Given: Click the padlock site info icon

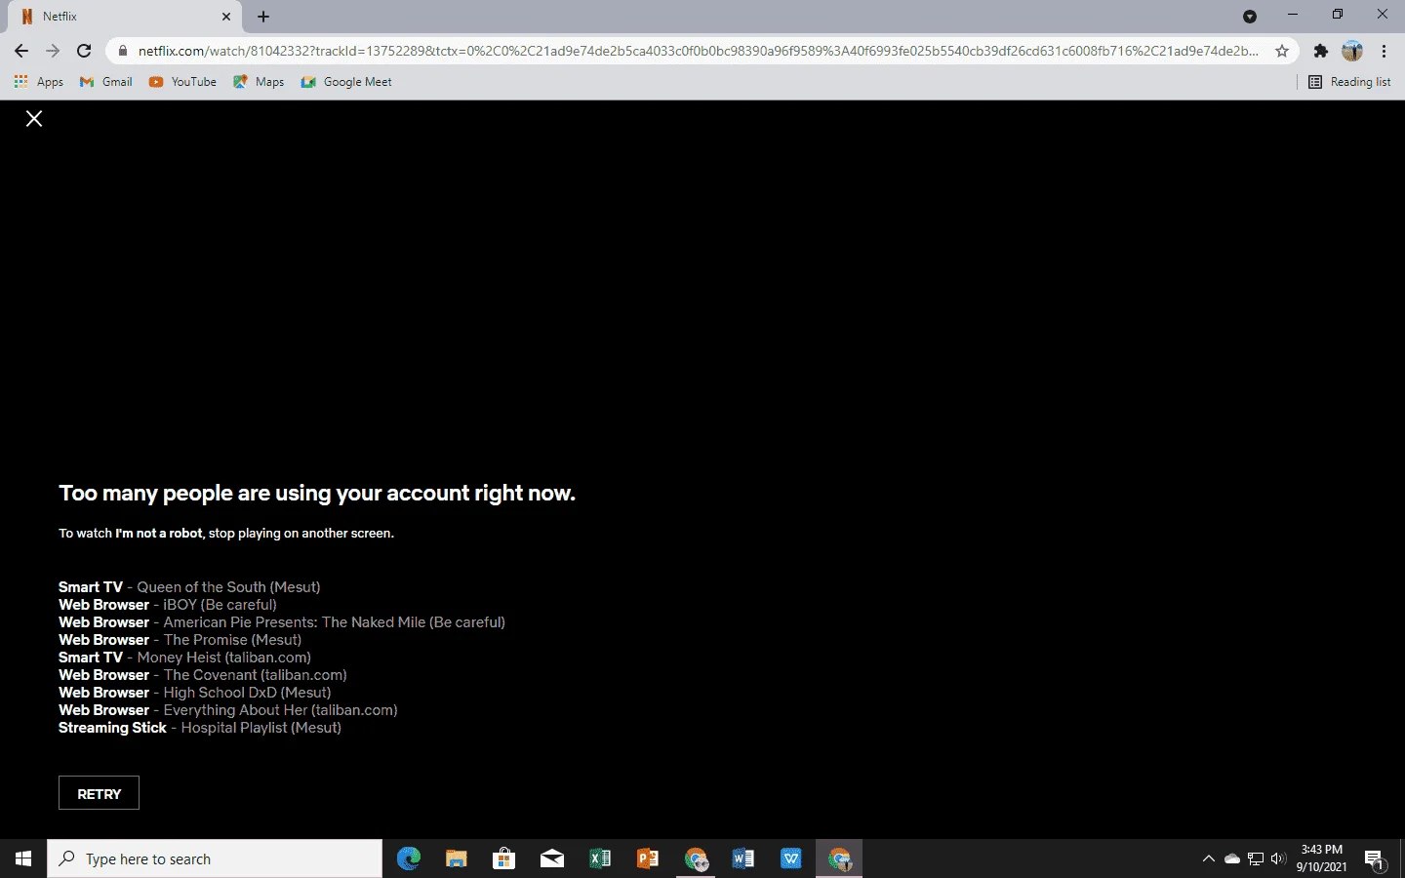Looking at the screenshot, I should (x=122, y=51).
